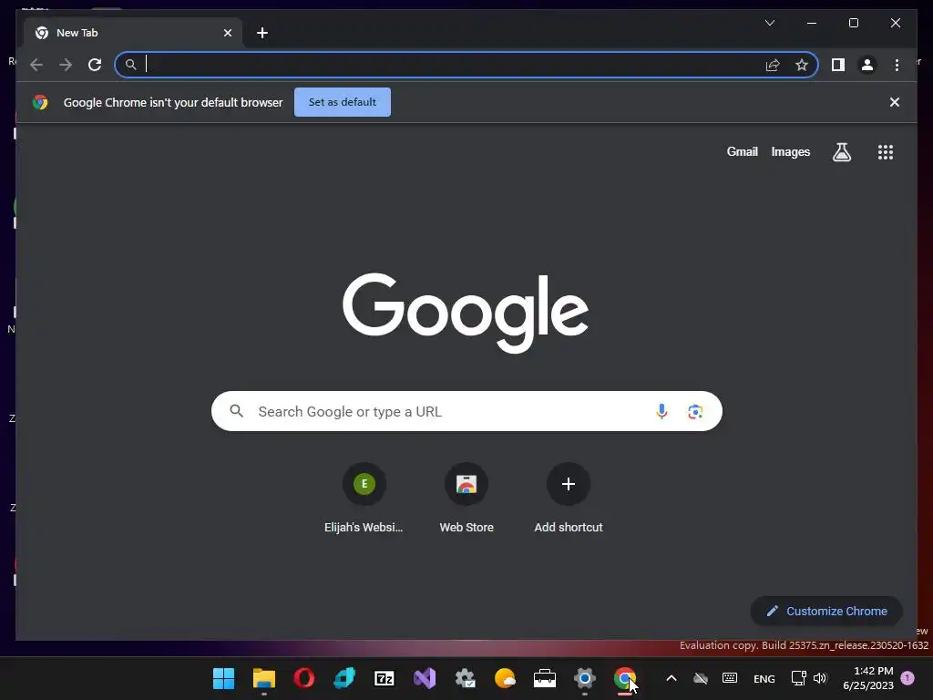933x700 pixels.
Task: Click the blue taskbar app icon beside Opera
Action: tap(344, 678)
